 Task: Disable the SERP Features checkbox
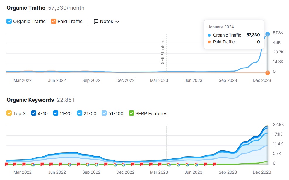point(131,113)
